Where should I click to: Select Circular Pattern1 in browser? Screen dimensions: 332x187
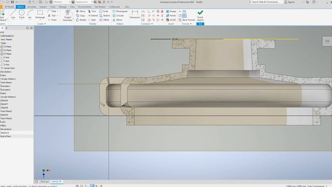tap(8, 79)
